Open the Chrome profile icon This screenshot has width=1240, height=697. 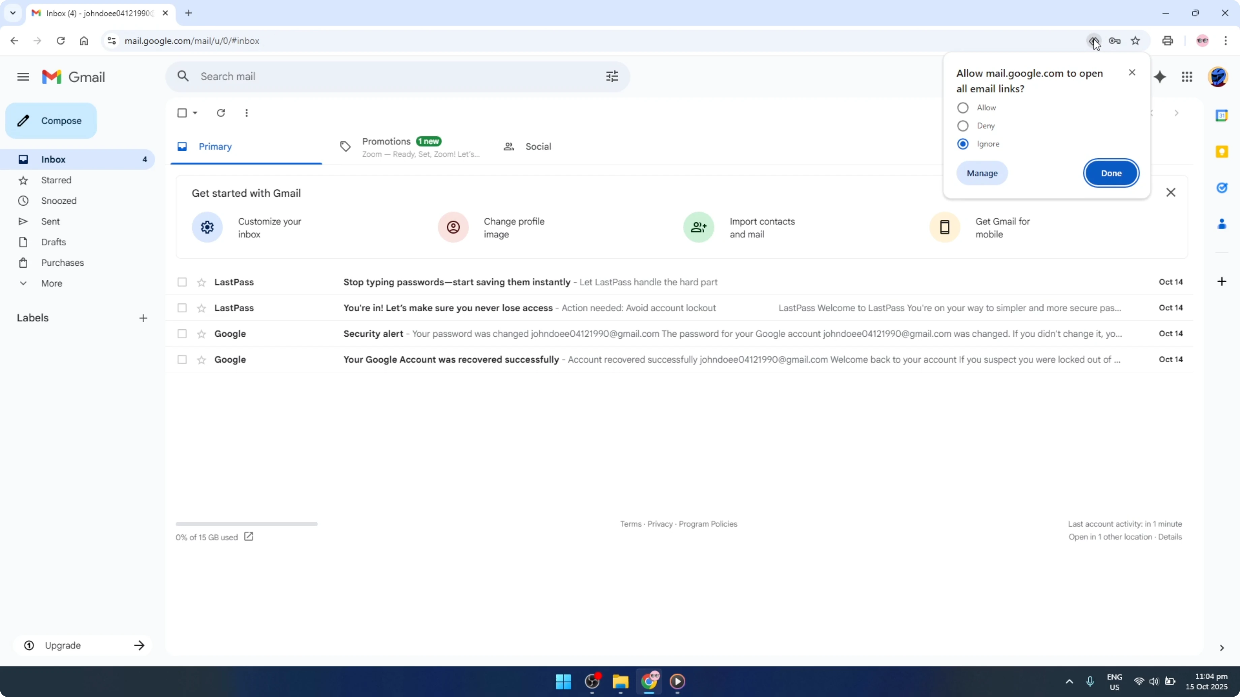(x=1203, y=41)
